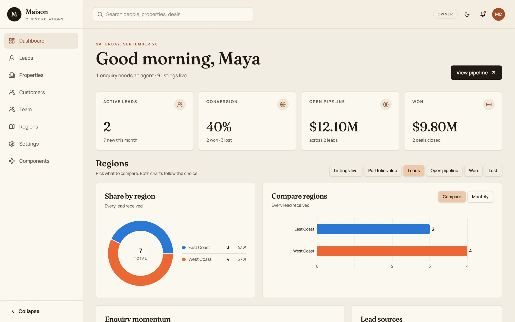Click Active Leads card people icon
Viewport: 515px width, 322px height.
pos(180,104)
